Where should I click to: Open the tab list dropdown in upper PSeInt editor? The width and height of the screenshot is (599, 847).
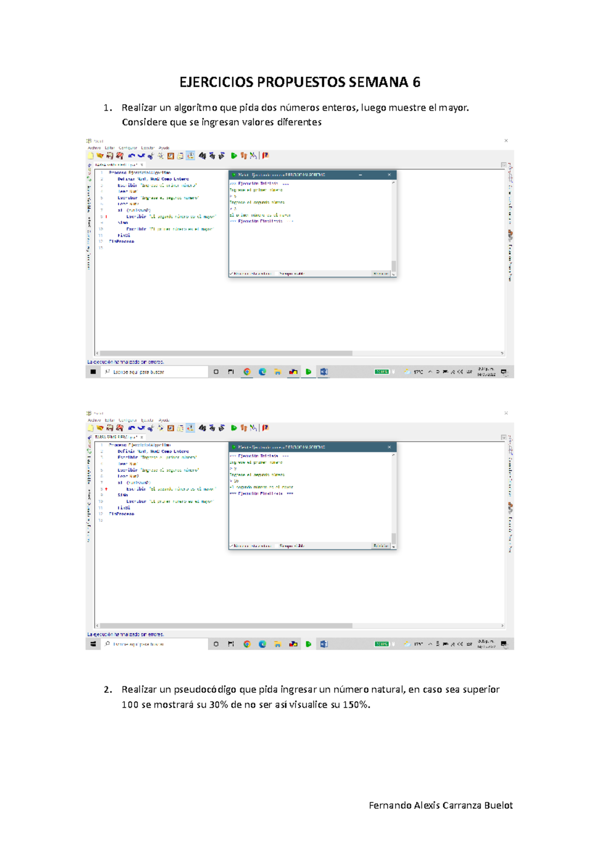pos(503,165)
